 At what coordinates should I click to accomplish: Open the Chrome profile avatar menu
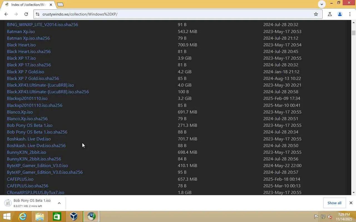pyautogui.click(x=340, y=14)
